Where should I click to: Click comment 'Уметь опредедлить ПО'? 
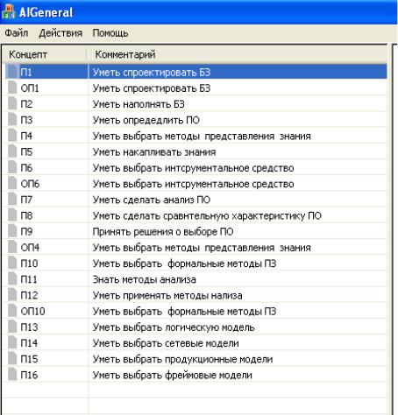tap(146, 120)
